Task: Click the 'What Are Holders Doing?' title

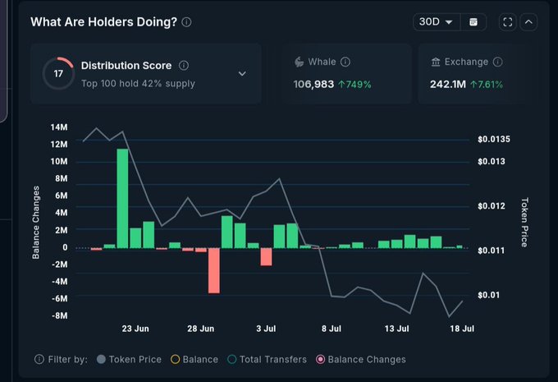Action: [x=103, y=22]
